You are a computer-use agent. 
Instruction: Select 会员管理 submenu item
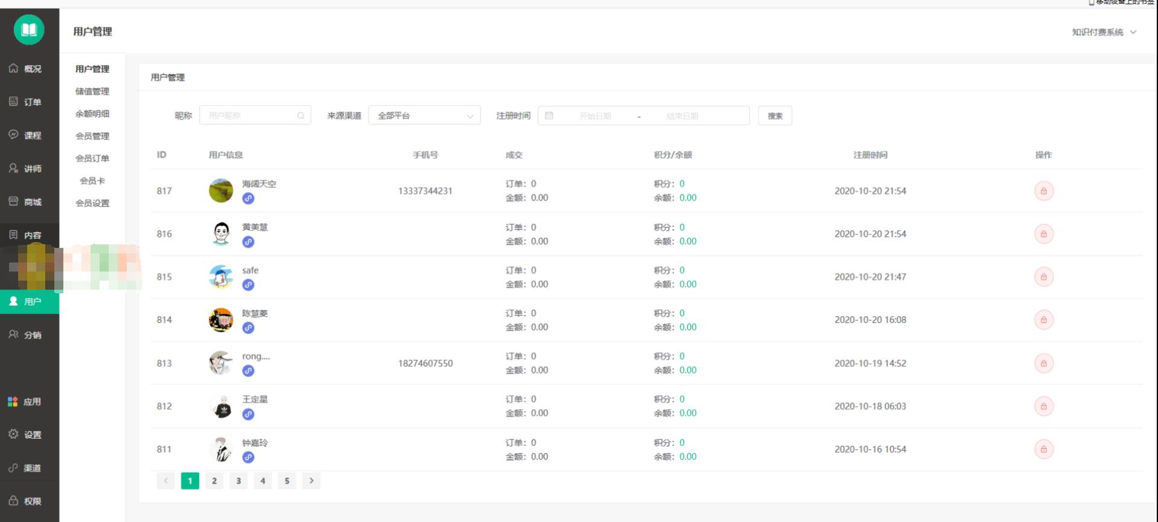coord(92,136)
